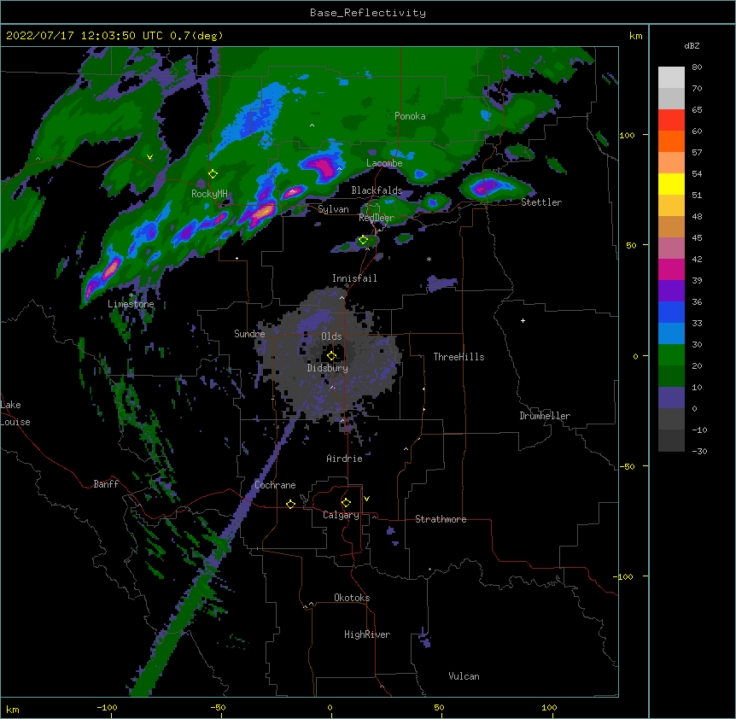Screen dimensions: 736x719
Task: Click the yellow diamond marker under the Cochrane label
Action: click(x=290, y=505)
